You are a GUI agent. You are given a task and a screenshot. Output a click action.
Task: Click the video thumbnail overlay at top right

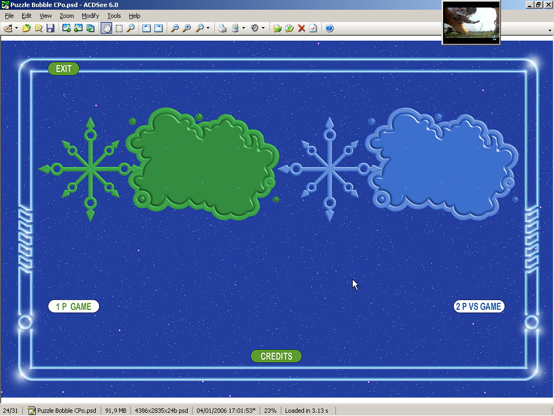point(471,23)
